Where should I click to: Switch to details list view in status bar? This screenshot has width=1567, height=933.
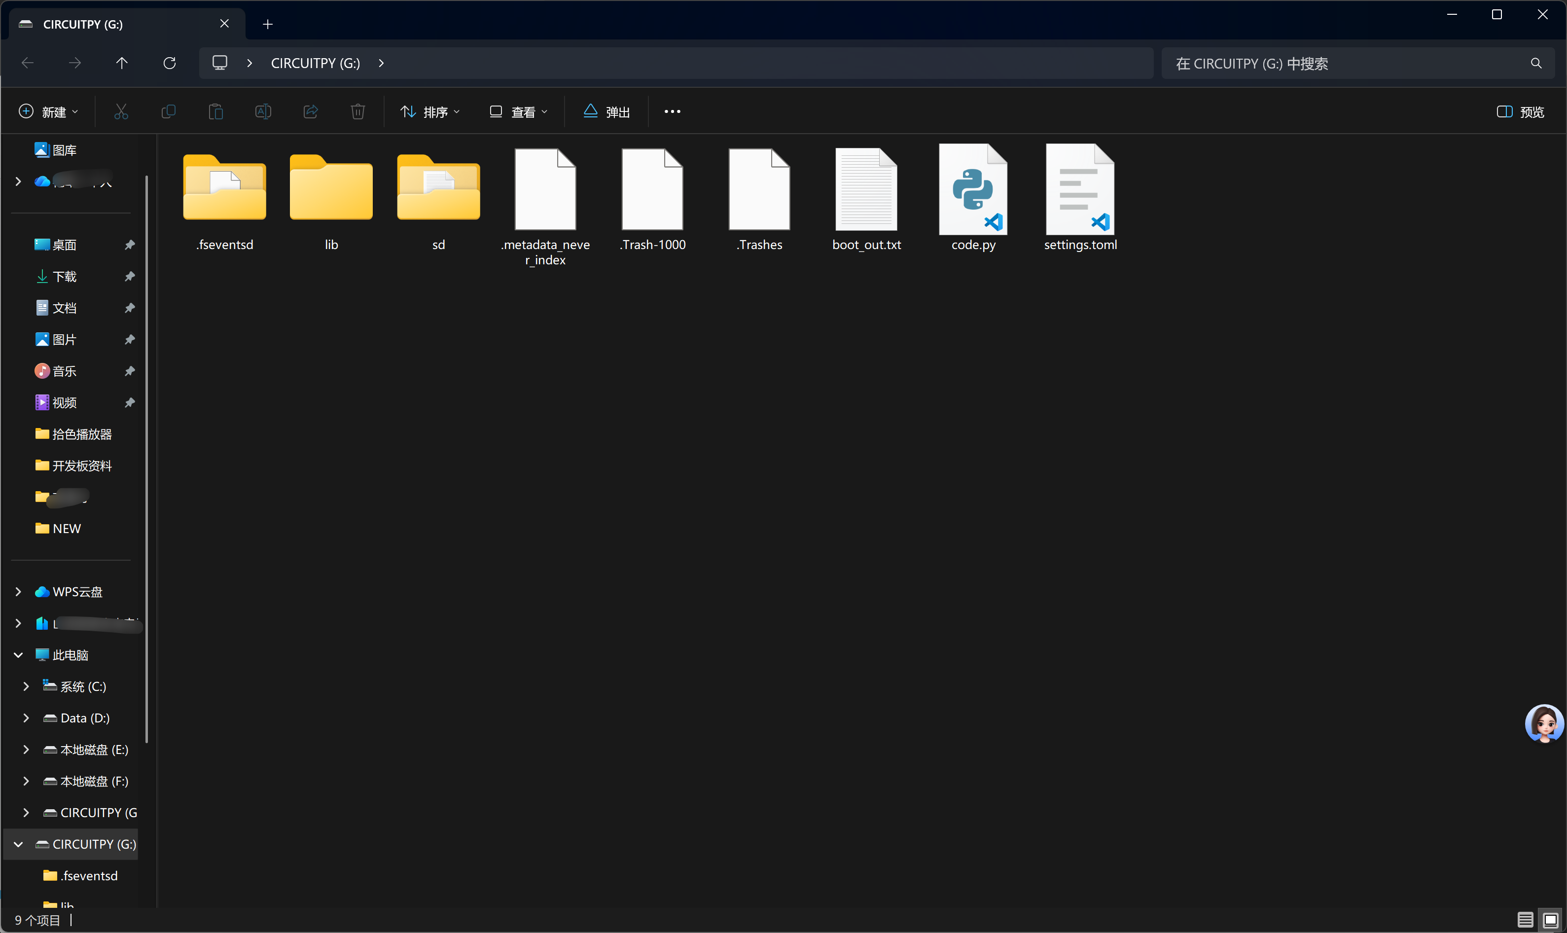(1524, 920)
